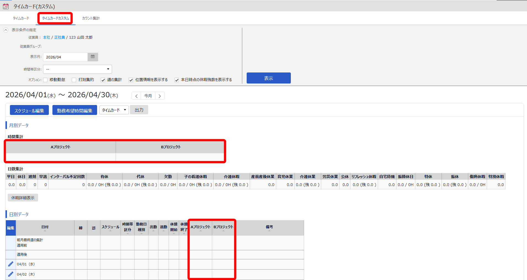Click the timecard app icon in title bar
The image size is (527, 280).
(6, 6)
